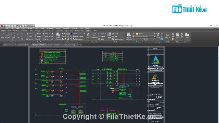Select the Line drawing tool
Screen dimensions: 219x123
tap(3, 36)
